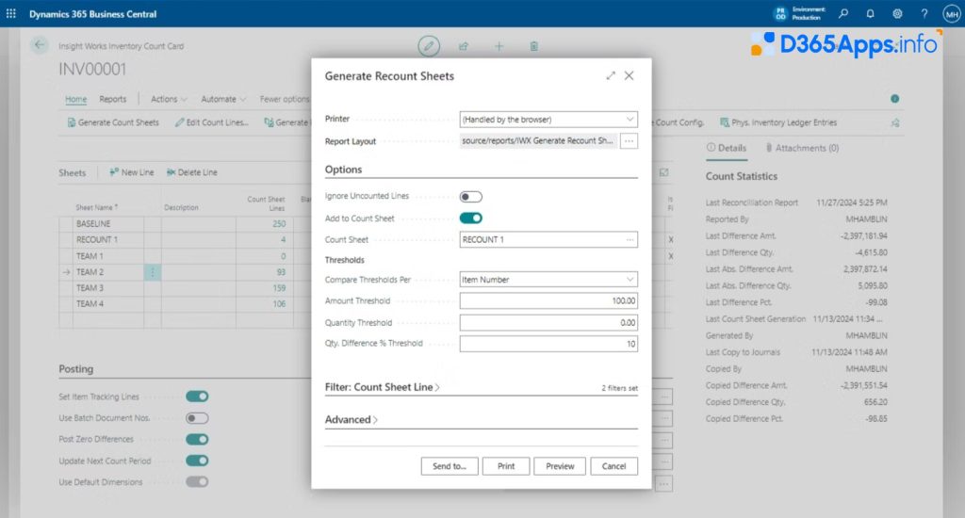Toggle Set Item Tracking Lines switch
Viewport: 965px width, 518px height.
tap(197, 397)
